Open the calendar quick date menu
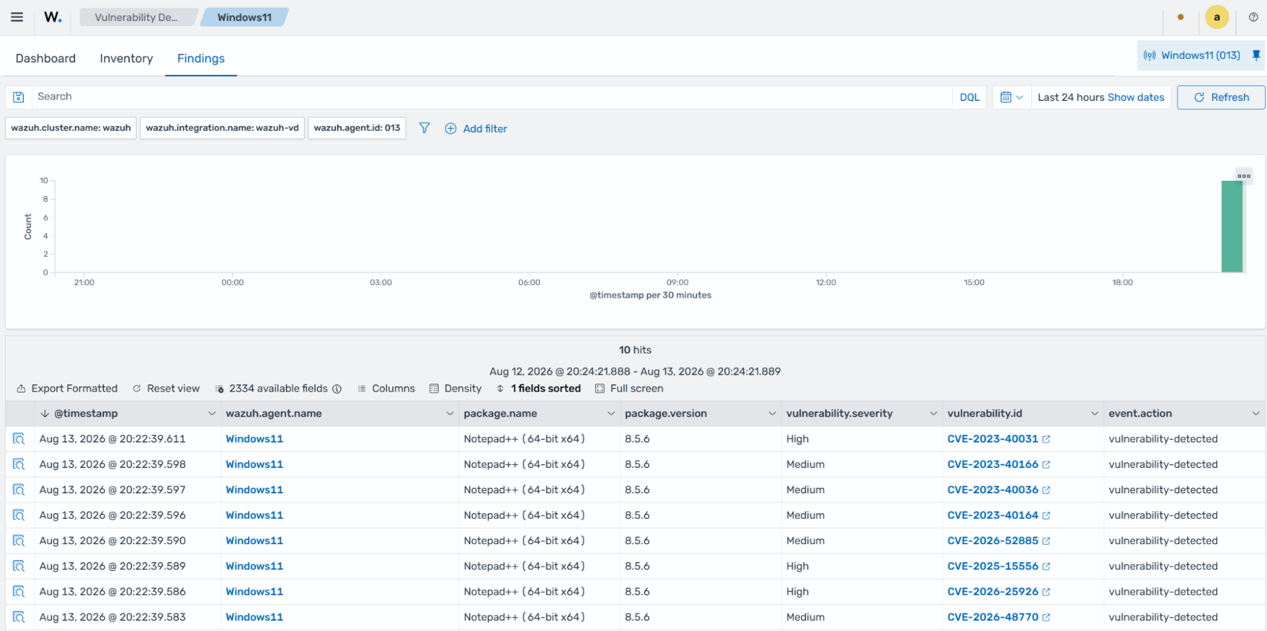Image resolution: width=1267 pixels, height=631 pixels. (1011, 97)
